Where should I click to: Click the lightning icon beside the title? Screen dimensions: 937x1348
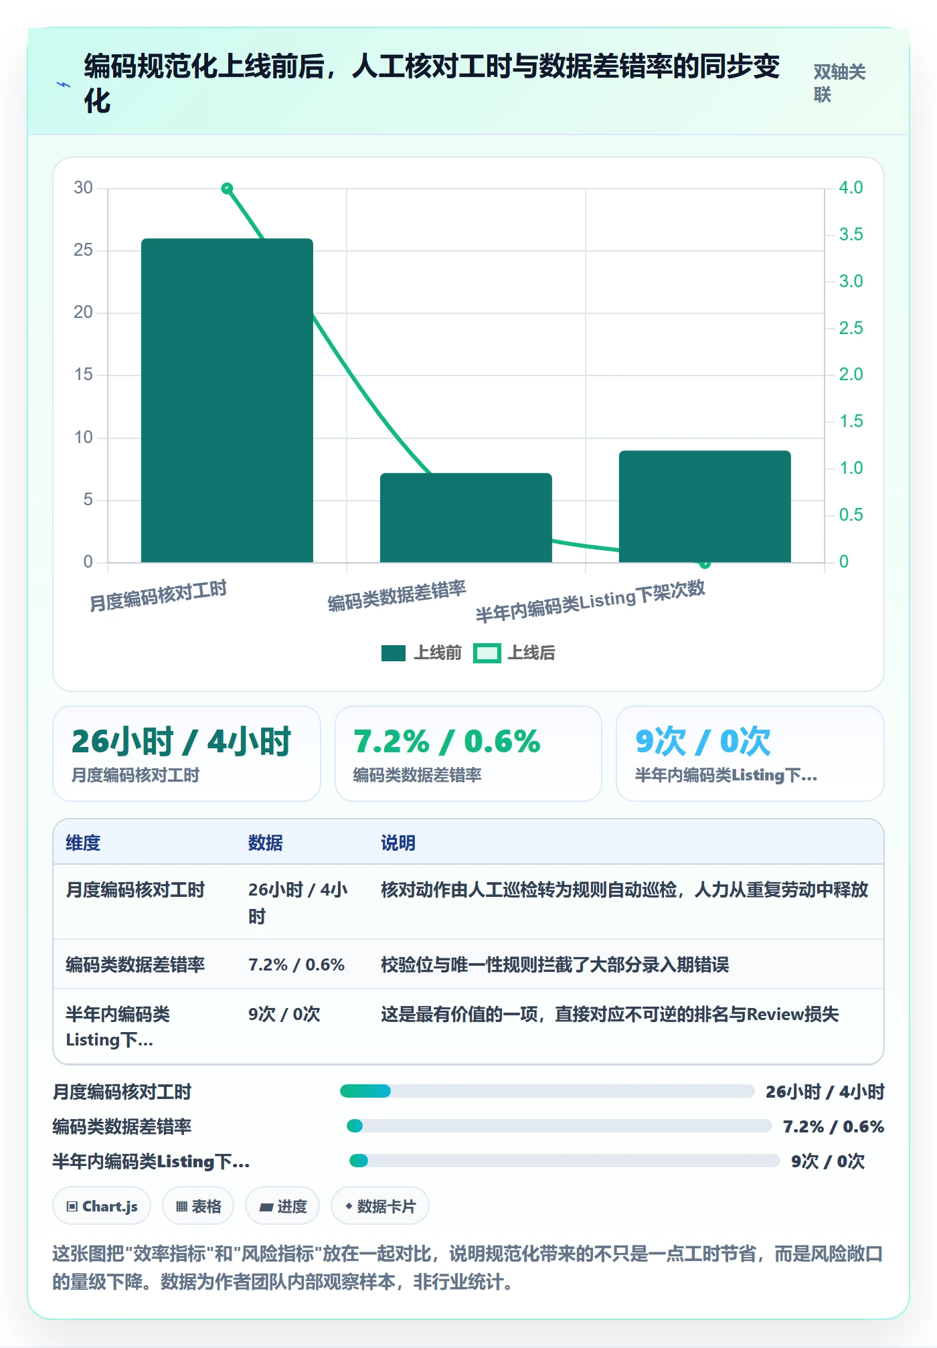64,85
